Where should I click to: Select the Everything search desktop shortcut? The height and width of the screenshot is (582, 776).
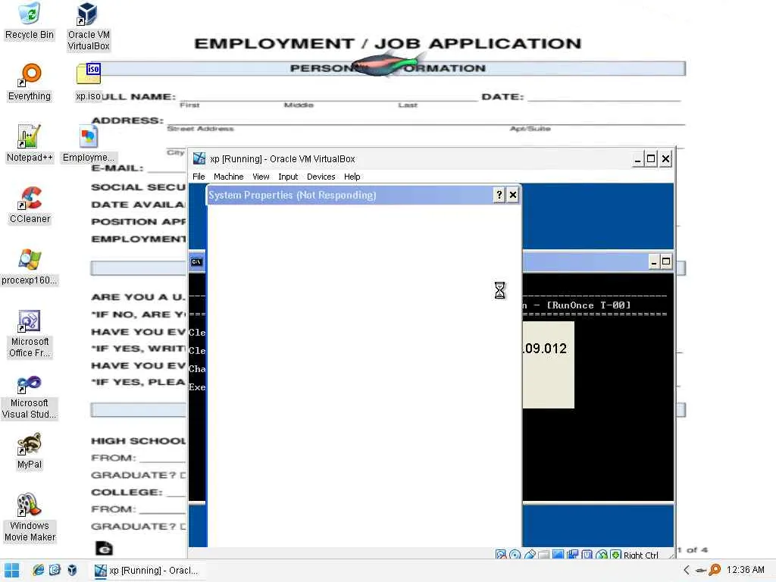(30, 82)
